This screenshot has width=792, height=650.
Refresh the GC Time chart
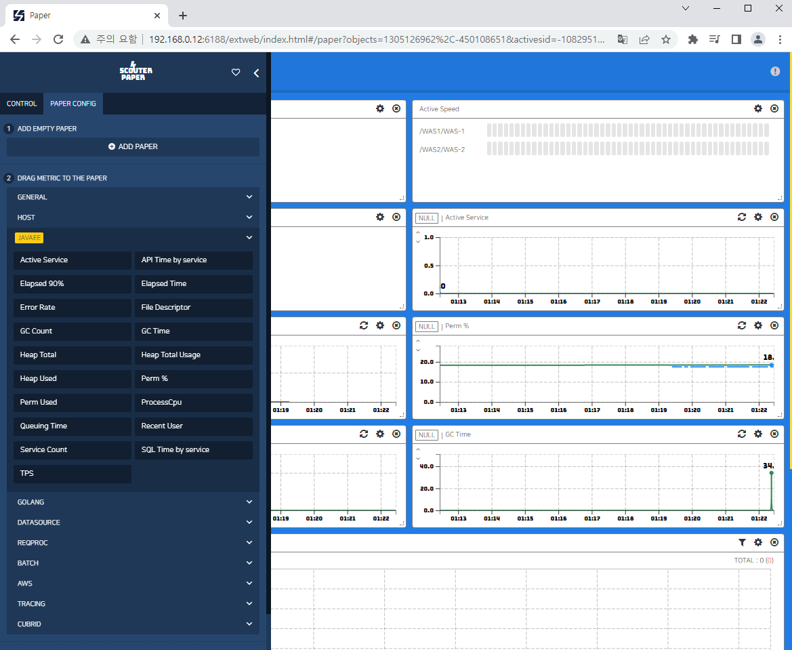[741, 434]
